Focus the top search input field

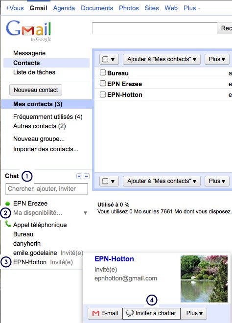pos(155,28)
